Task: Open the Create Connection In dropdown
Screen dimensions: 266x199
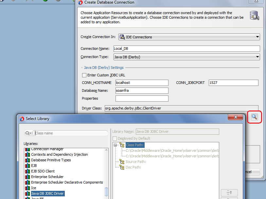Action: point(189,37)
